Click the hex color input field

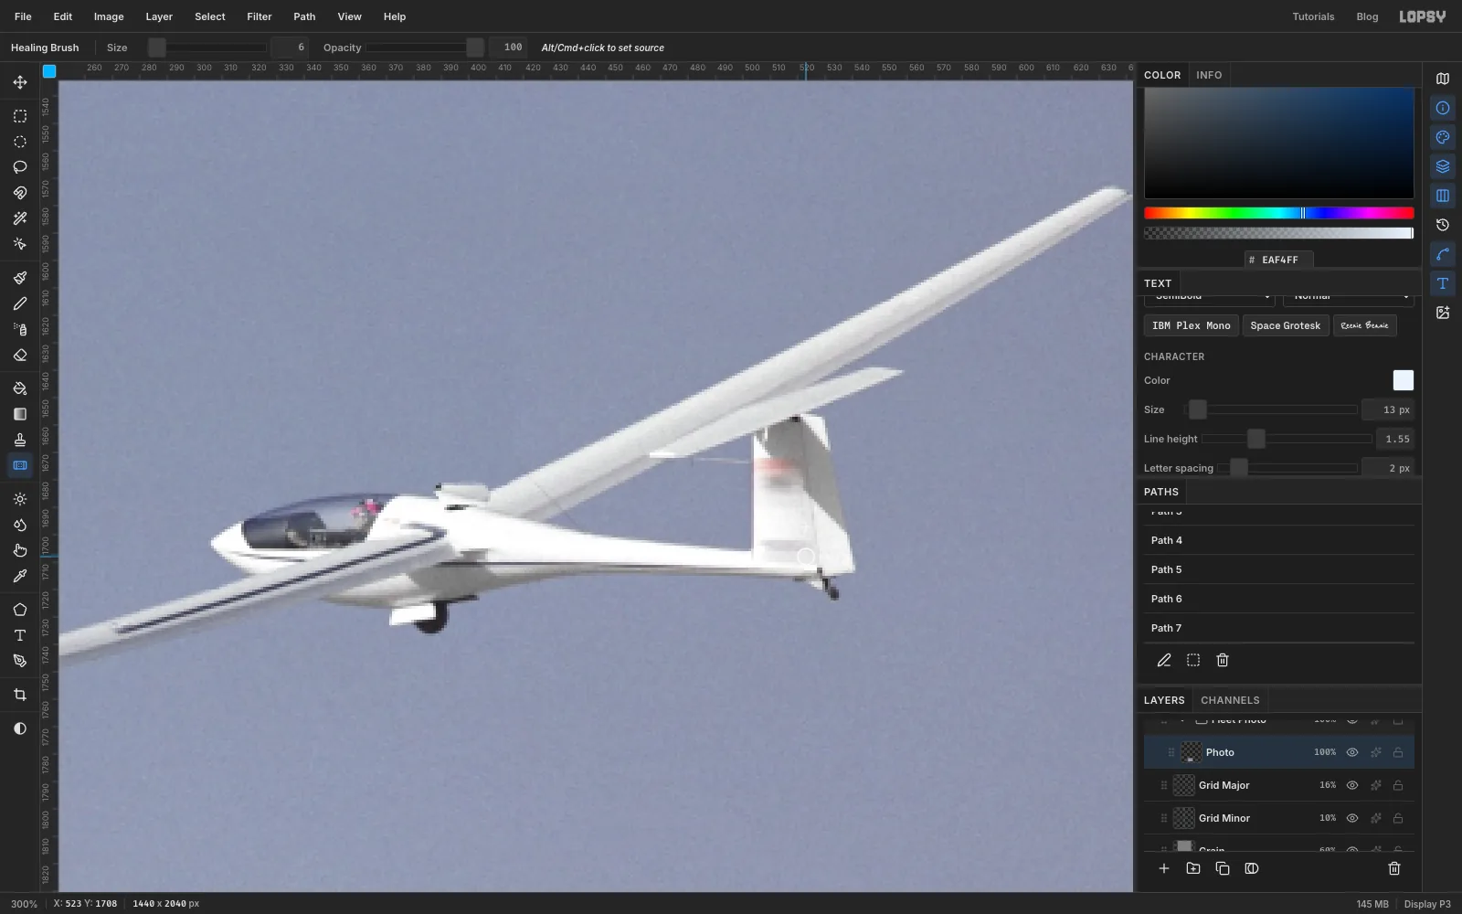point(1279,260)
